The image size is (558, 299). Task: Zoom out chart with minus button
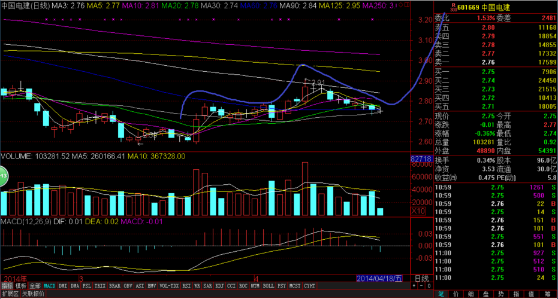point(421,286)
